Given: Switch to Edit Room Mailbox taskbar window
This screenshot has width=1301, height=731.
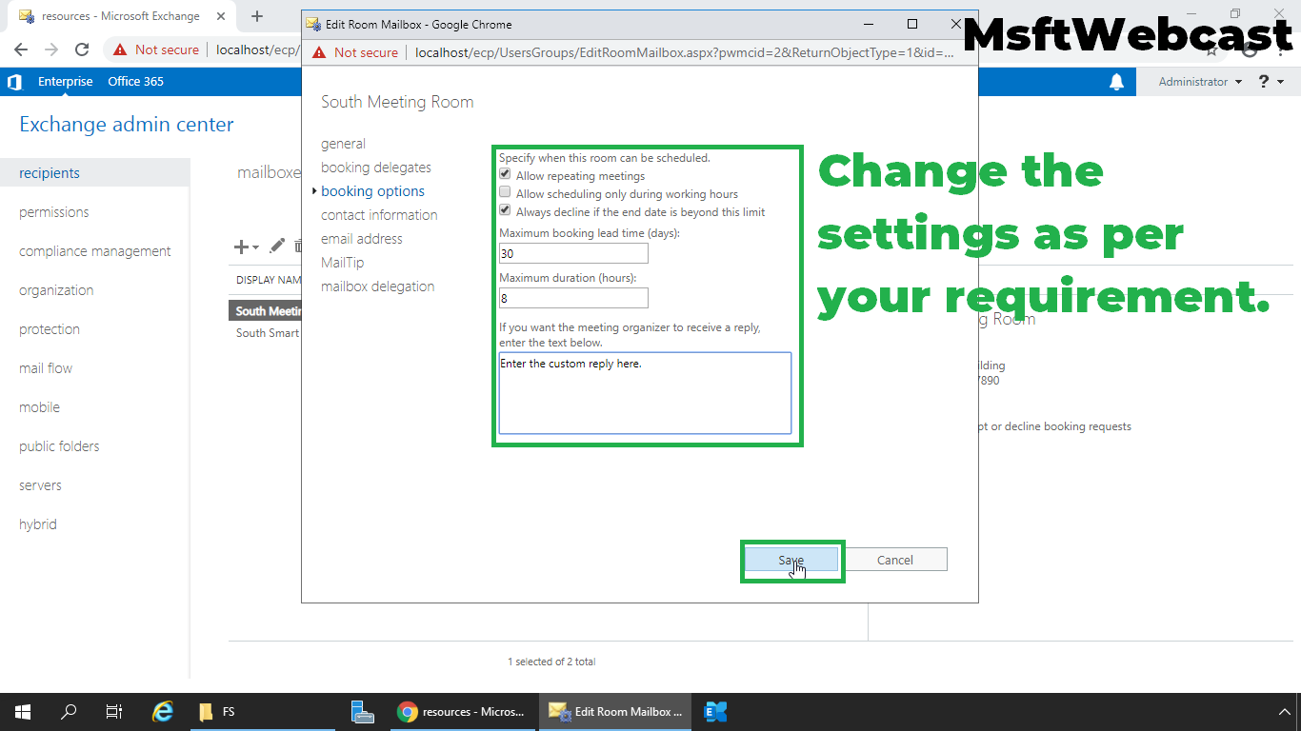Looking at the screenshot, I should pos(615,711).
